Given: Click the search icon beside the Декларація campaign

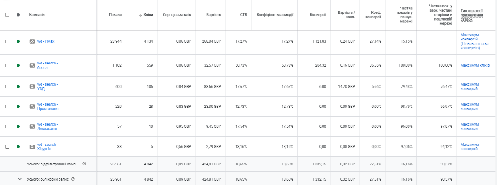Looking at the screenshot, I should (x=32, y=126).
